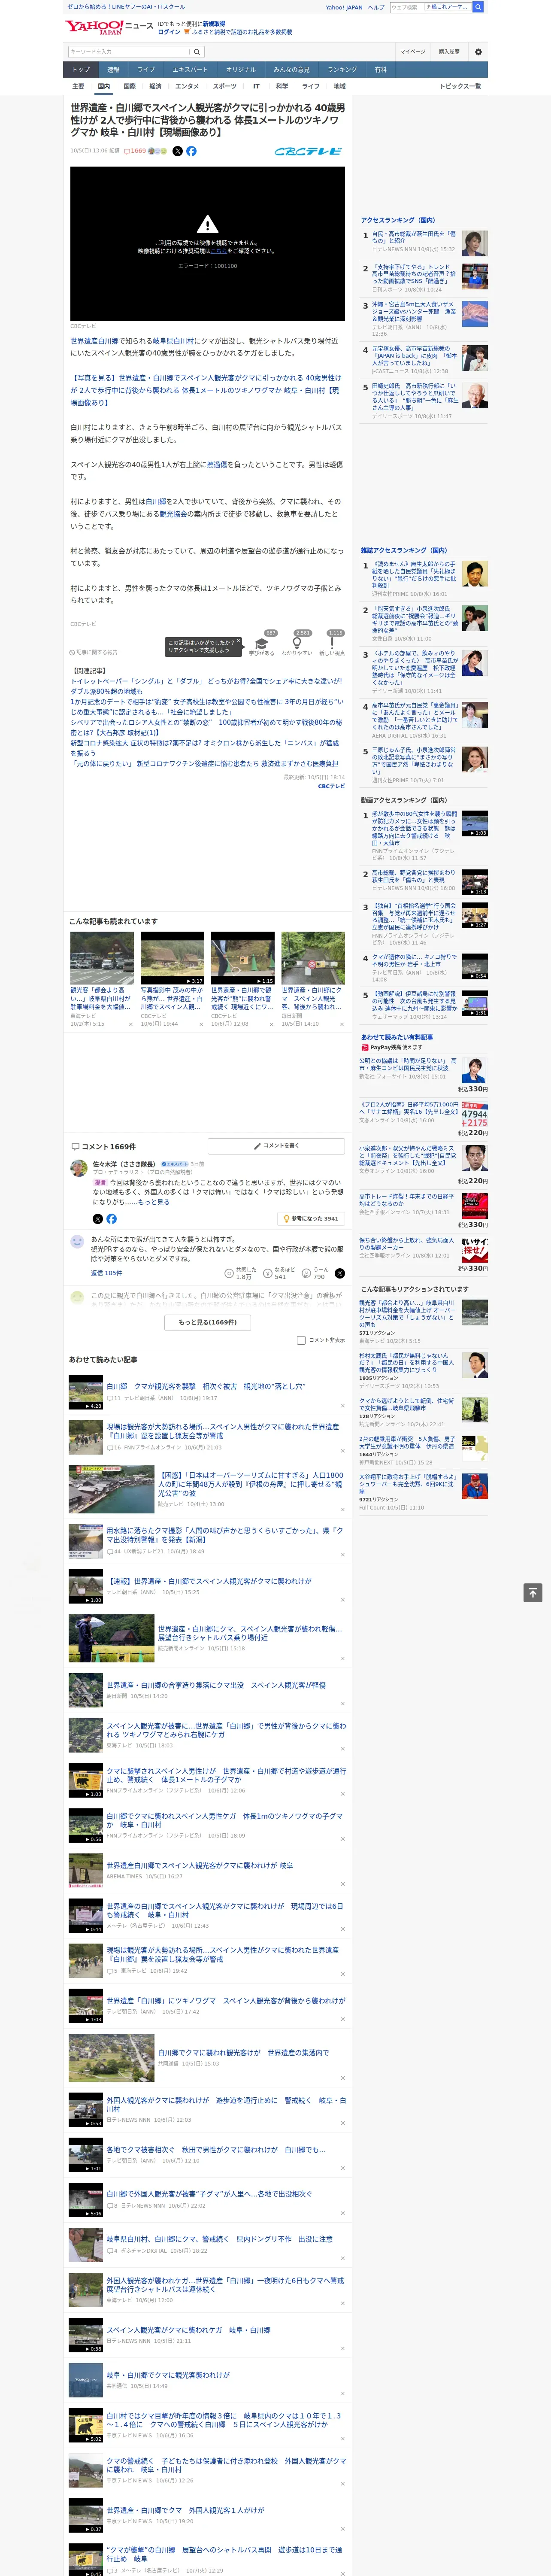Share article on Facebook below the headline

click(x=191, y=151)
